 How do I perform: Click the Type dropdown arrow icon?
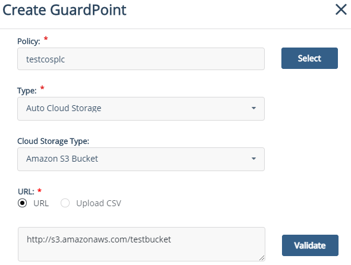coord(253,108)
